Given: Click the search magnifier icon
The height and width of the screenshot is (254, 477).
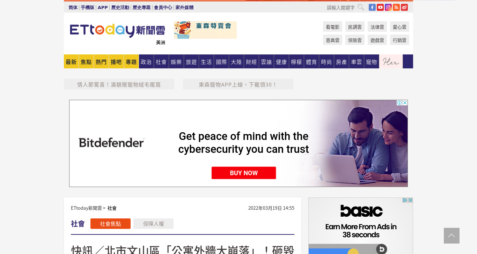Looking at the screenshot, I should point(361,7).
